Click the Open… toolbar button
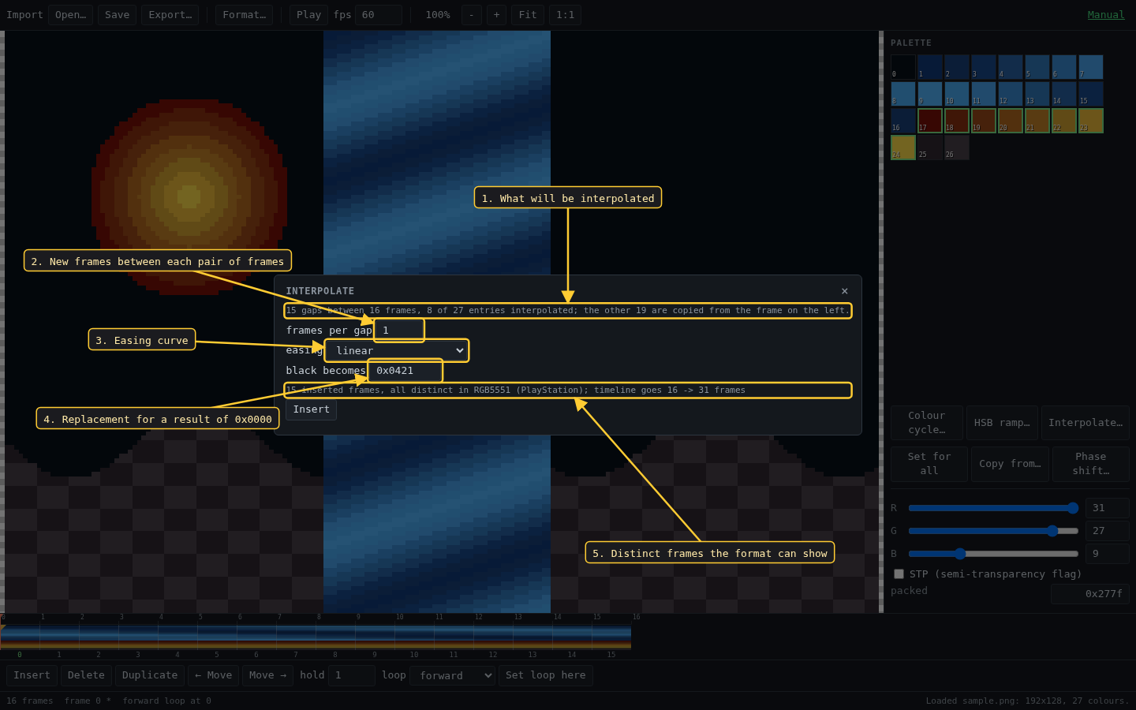Image resolution: width=1136 pixels, height=710 pixels. point(70,15)
